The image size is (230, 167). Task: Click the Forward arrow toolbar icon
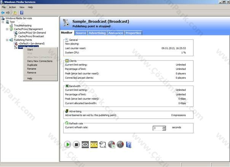[8, 13]
